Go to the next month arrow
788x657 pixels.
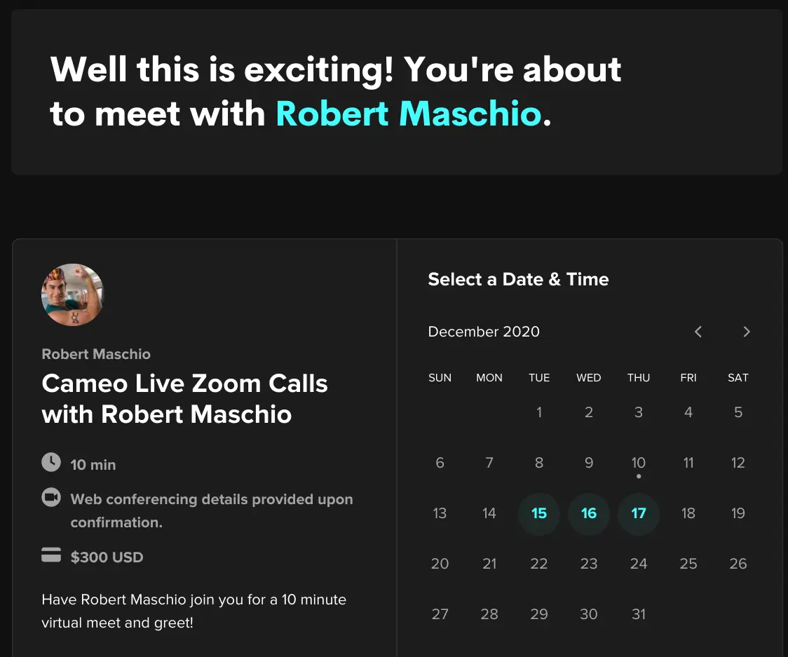[x=747, y=332]
